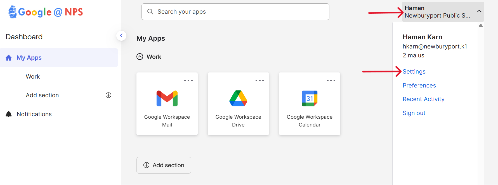This screenshot has width=498, height=185.
Task: Open the Google Workspace Mail app
Action: tap(167, 104)
